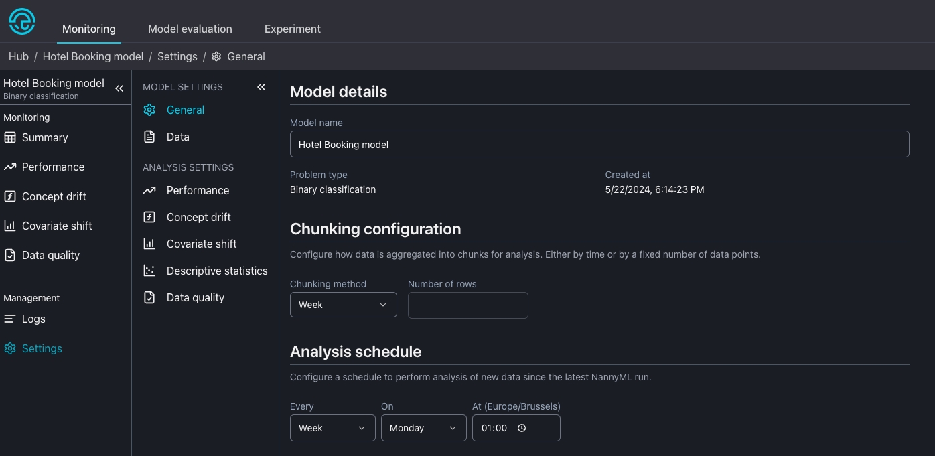The width and height of the screenshot is (935, 456).
Task: Click the Number of rows input field
Action: tap(468, 305)
